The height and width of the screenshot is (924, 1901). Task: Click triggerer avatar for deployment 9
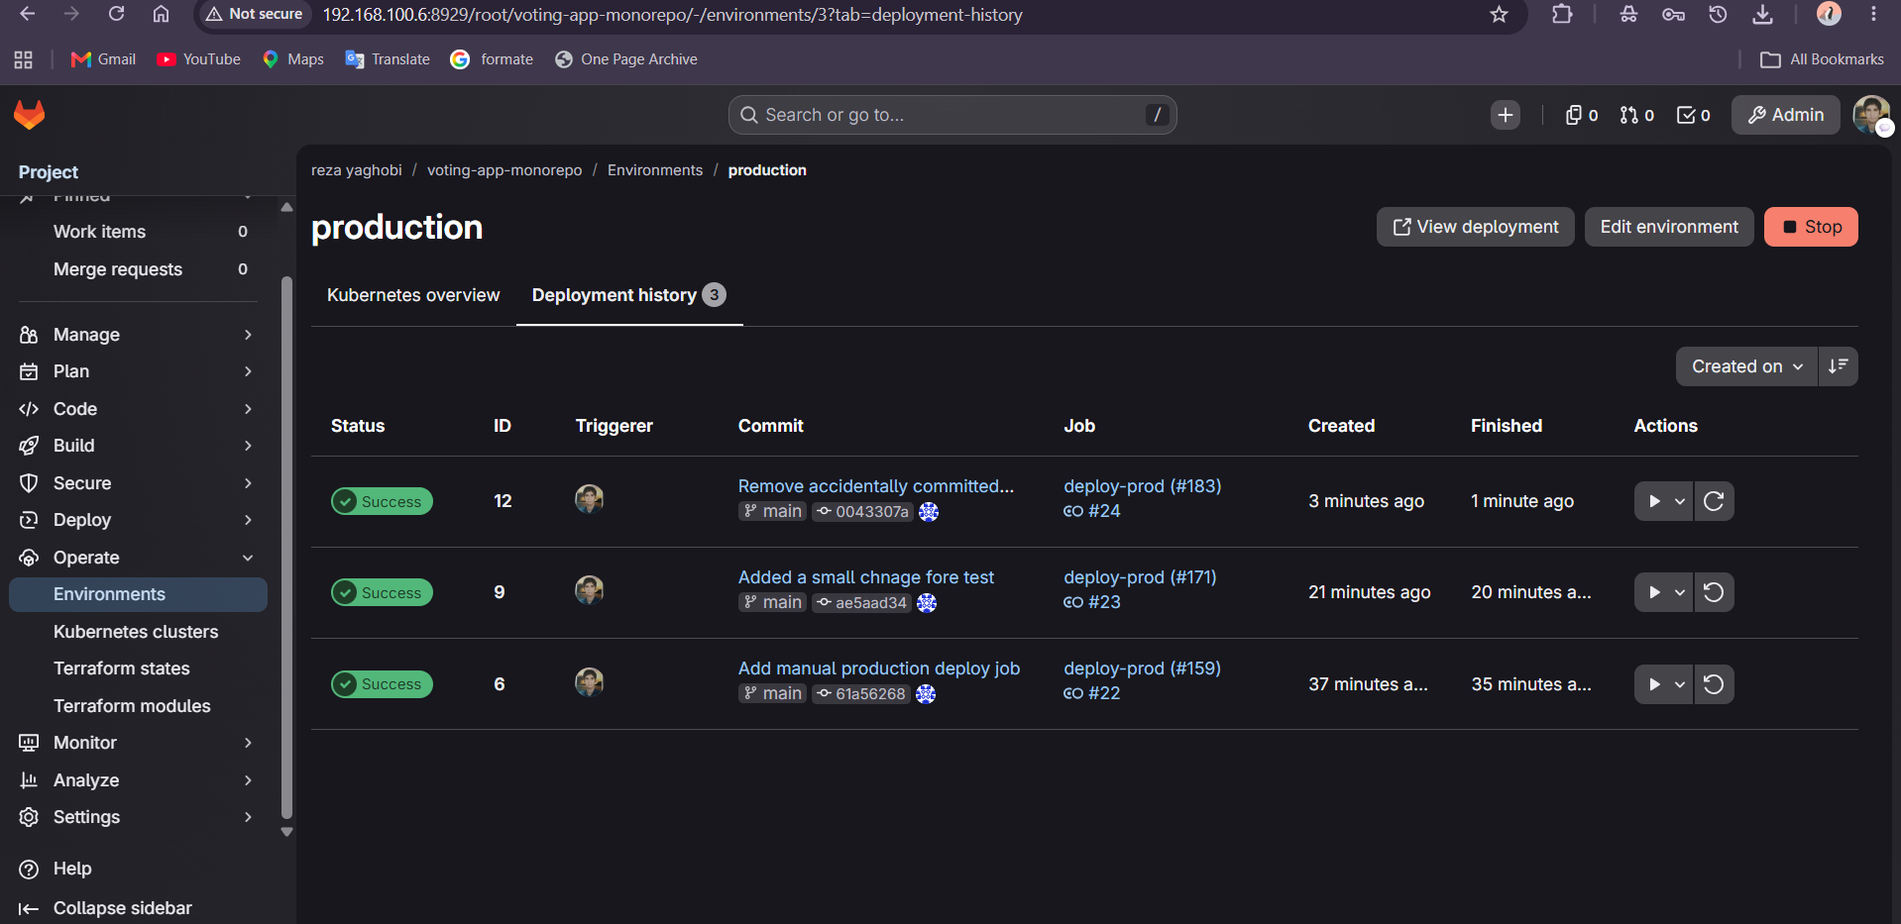589,590
